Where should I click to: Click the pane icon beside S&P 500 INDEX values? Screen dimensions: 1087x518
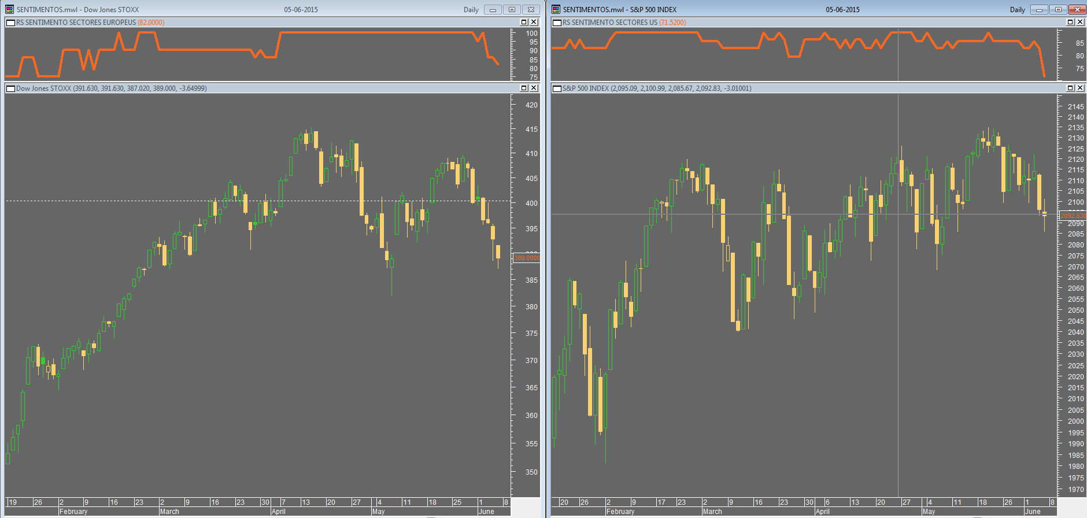pyautogui.click(x=557, y=88)
